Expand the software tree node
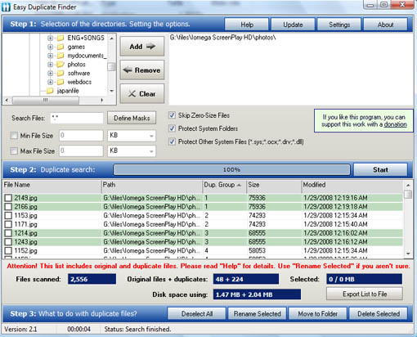The height and width of the screenshot is (337, 417). 50,74
